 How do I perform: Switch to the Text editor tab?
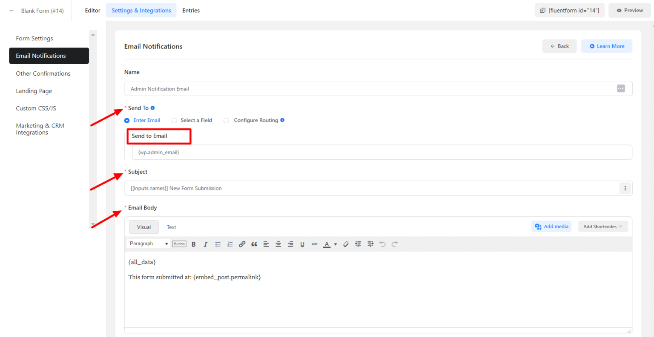[171, 227]
